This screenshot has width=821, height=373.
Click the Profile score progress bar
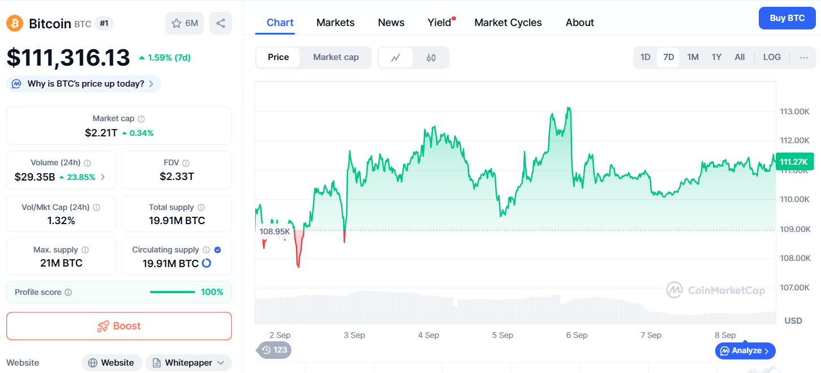coord(173,292)
